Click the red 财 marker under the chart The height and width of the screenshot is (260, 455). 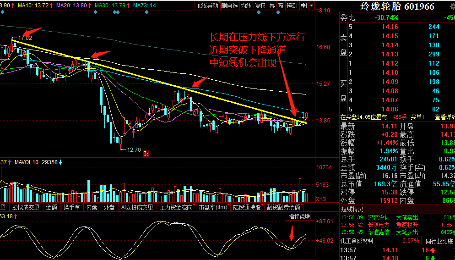tap(146, 153)
